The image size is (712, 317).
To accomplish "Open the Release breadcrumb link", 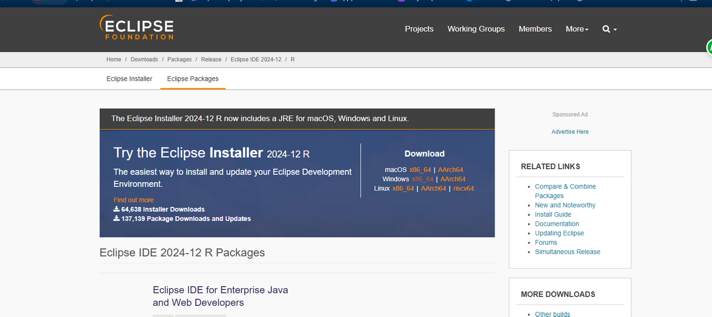I will click(211, 60).
